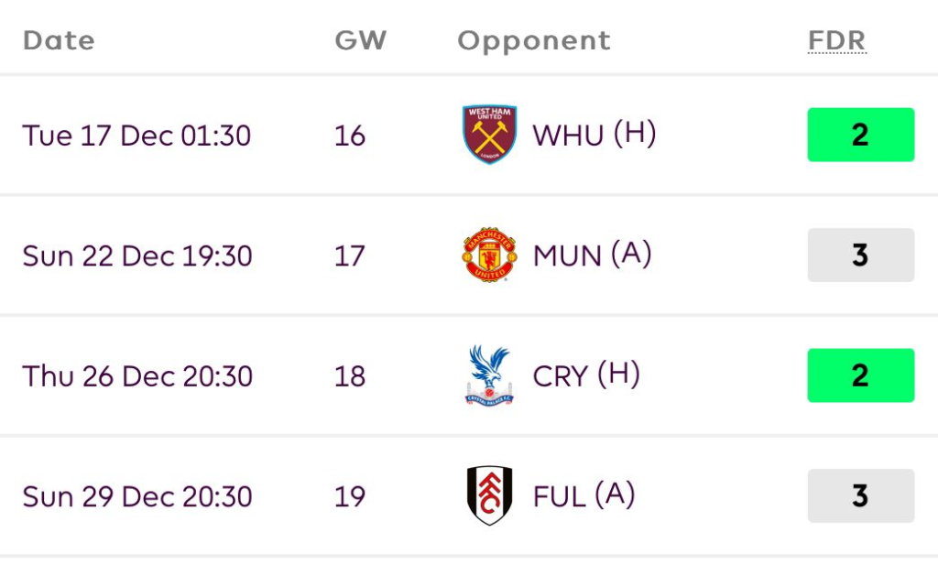Click green FDR 2 badge for West Ham

pos(860,135)
